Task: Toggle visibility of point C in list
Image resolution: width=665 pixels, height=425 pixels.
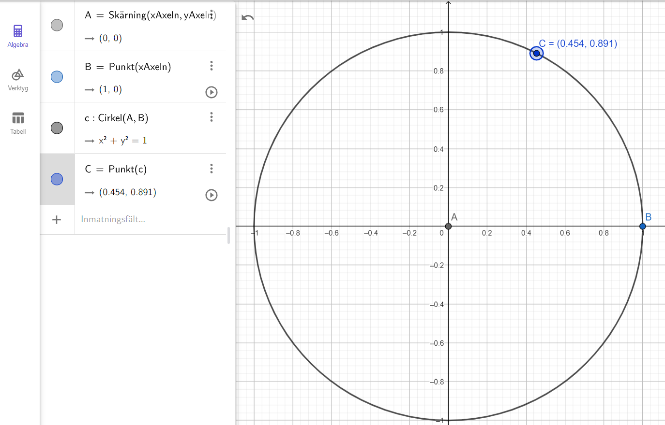Action: (57, 179)
